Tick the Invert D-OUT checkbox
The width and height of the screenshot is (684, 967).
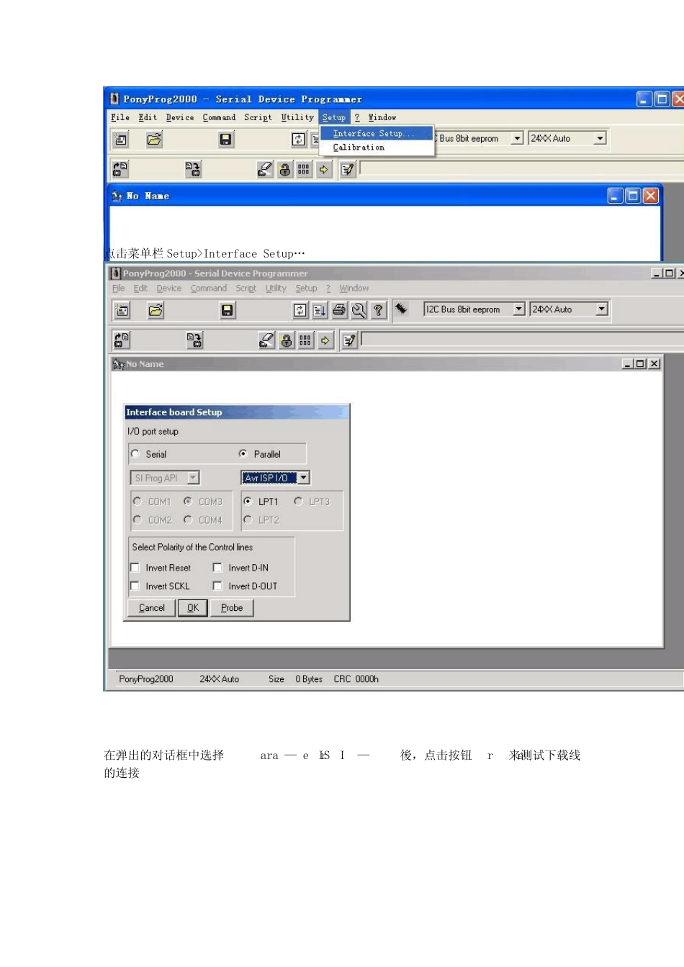click(x=217, y=586)
